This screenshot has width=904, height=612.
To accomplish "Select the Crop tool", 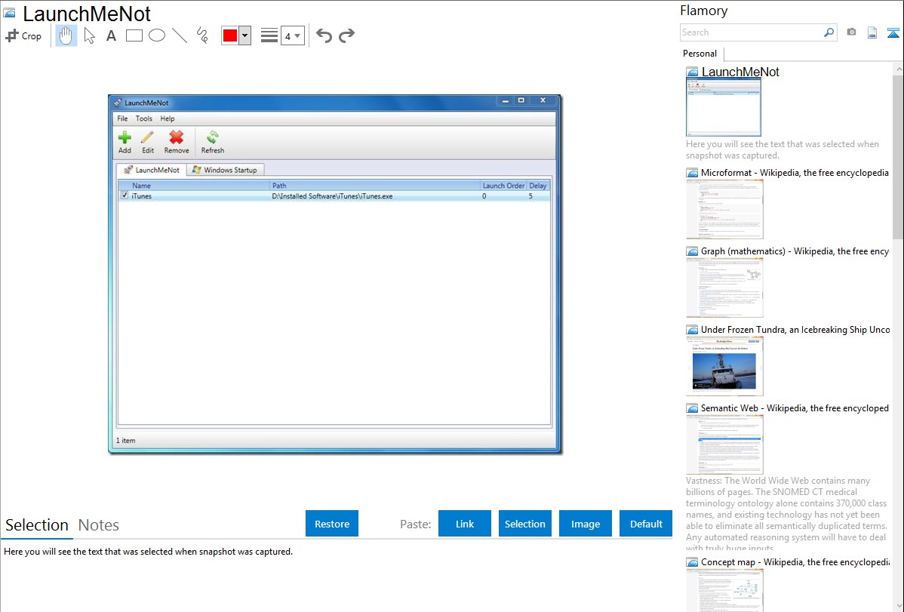I will coord(23,35).
